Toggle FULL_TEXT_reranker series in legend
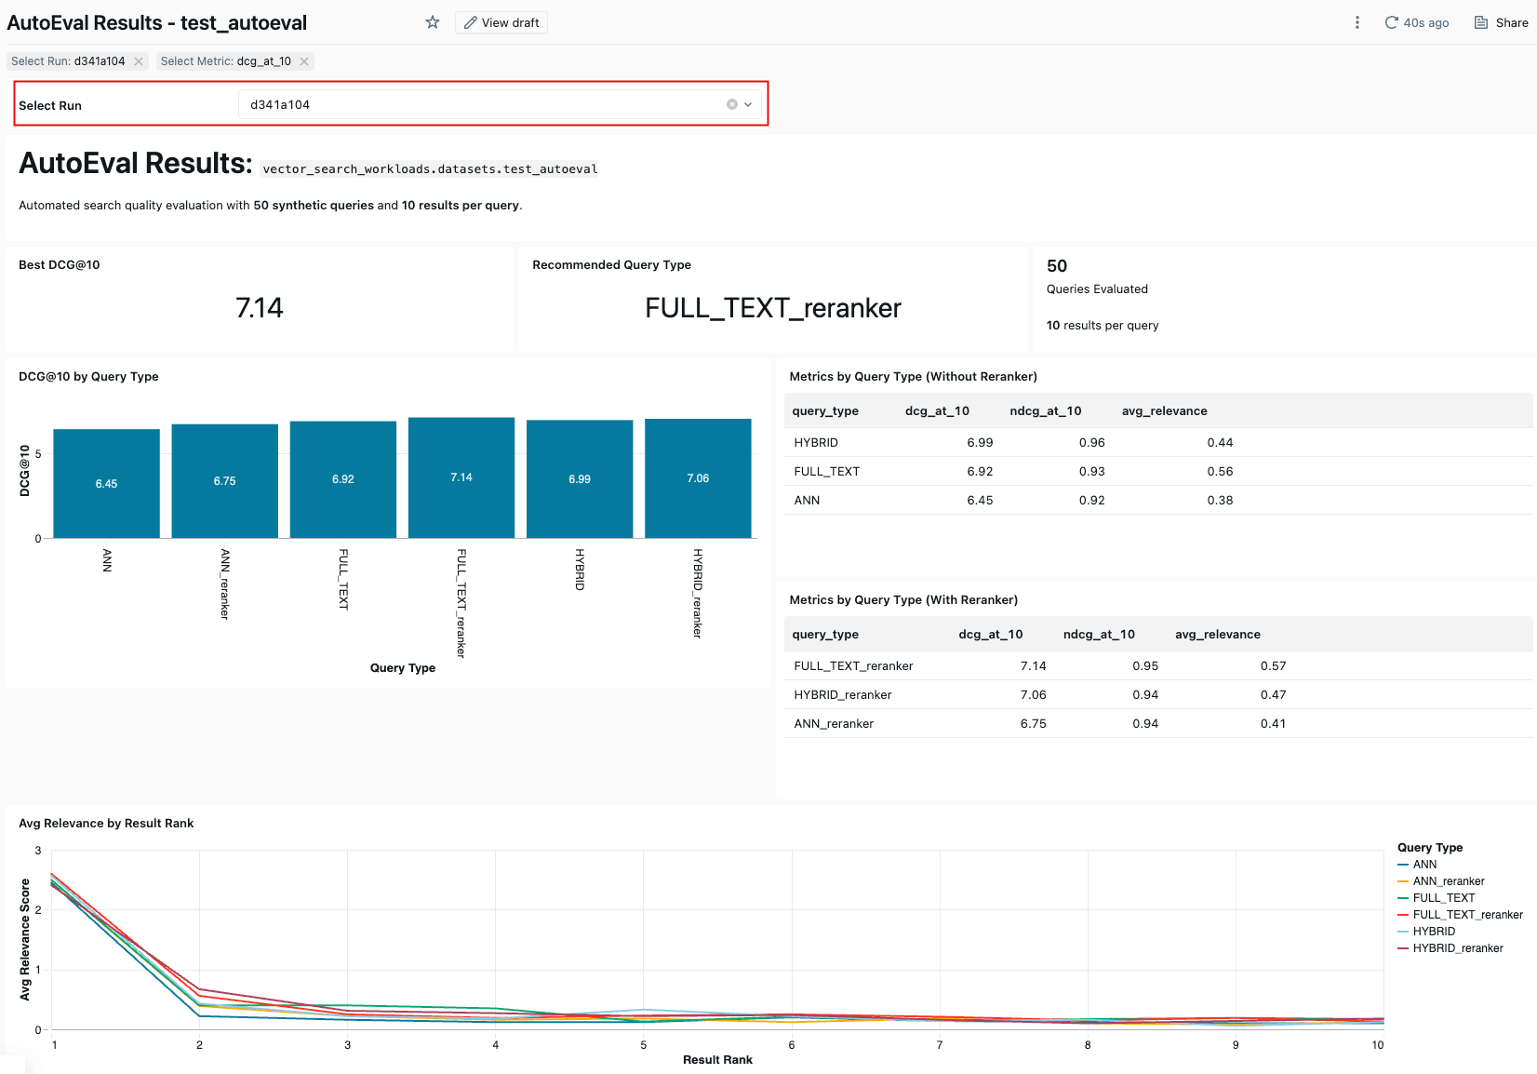Screen dimensions: 1537x1074 coord(1467,915)
